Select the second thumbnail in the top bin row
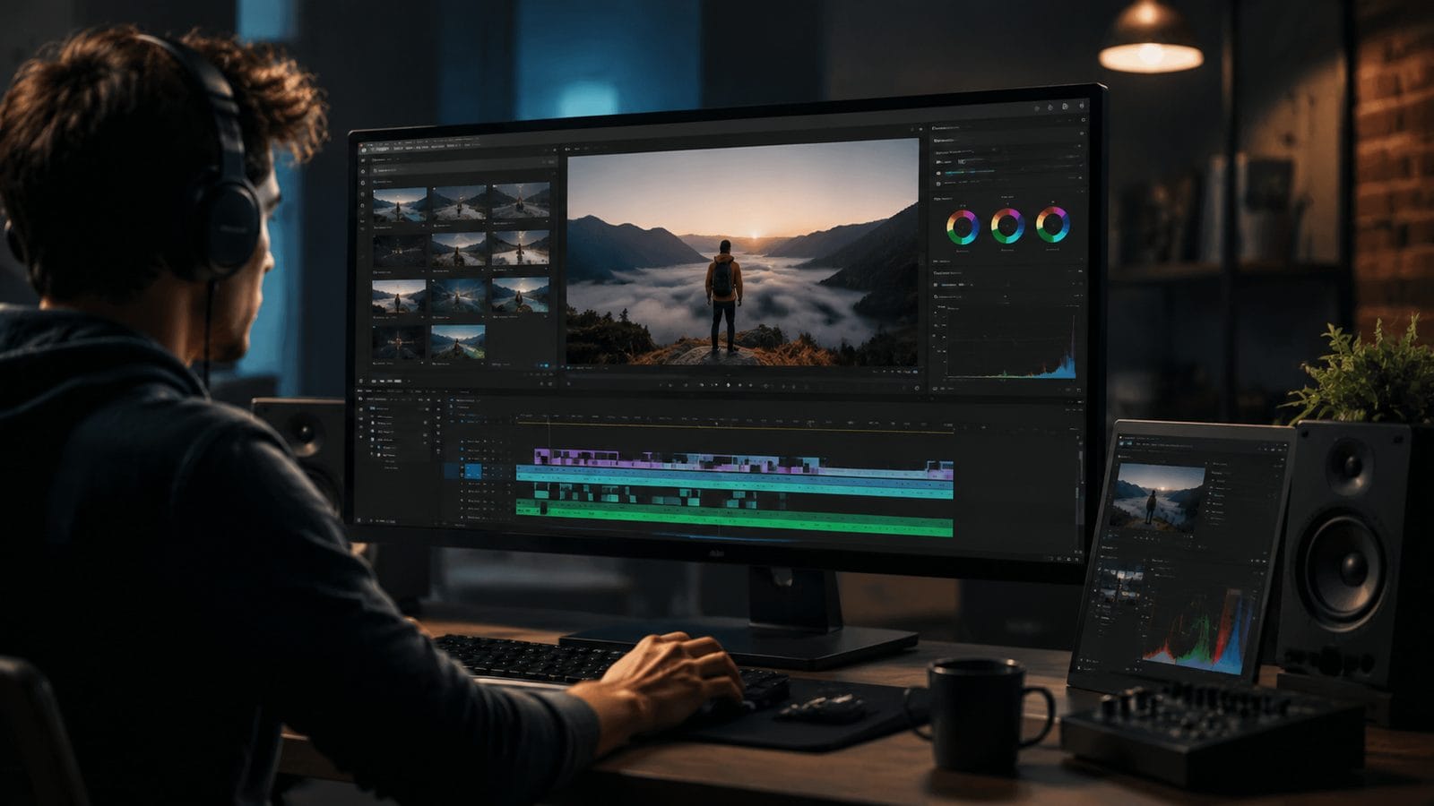This screenshot has width=1434, height=806. point(459,203)
